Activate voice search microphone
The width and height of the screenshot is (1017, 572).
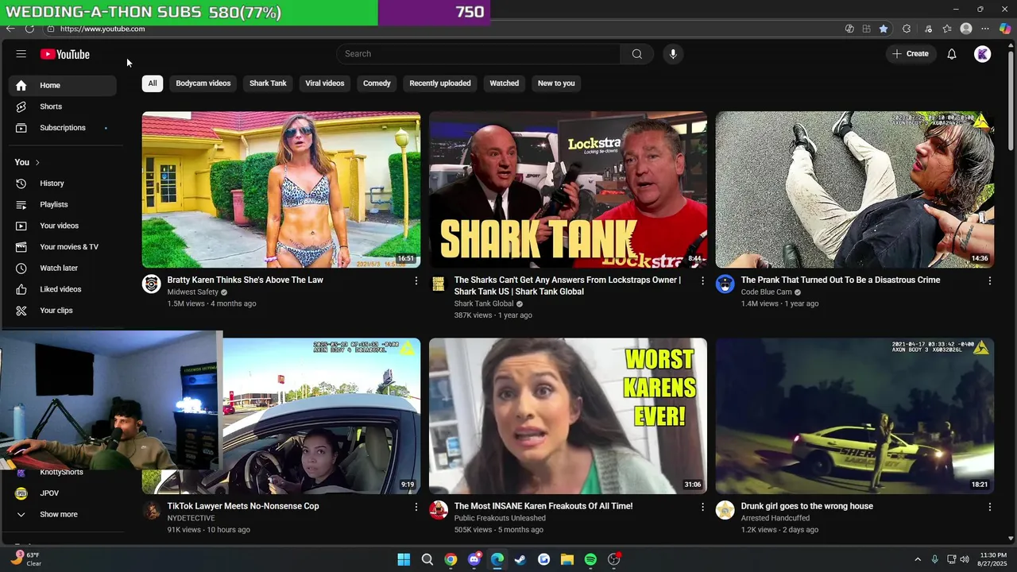point(673,54)
